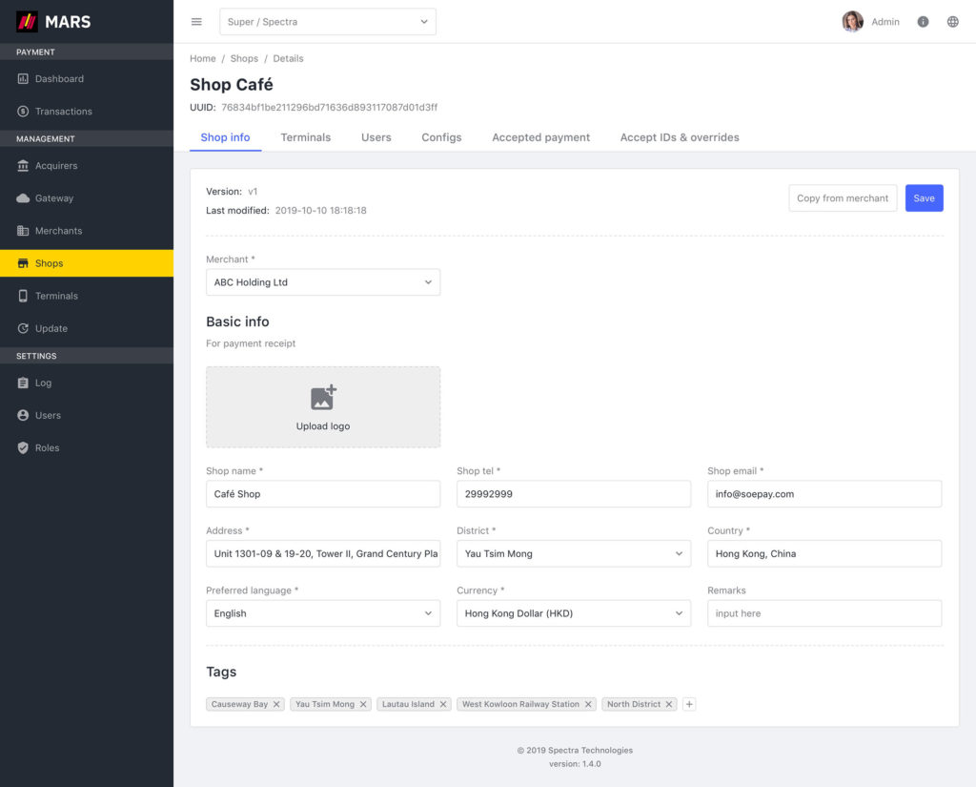Click the Upload logo area

click(x=322, y=405)
